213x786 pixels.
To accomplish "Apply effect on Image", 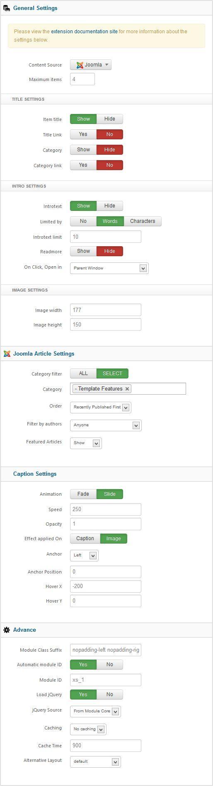I will pyautogui.click(x=114, y=539).
